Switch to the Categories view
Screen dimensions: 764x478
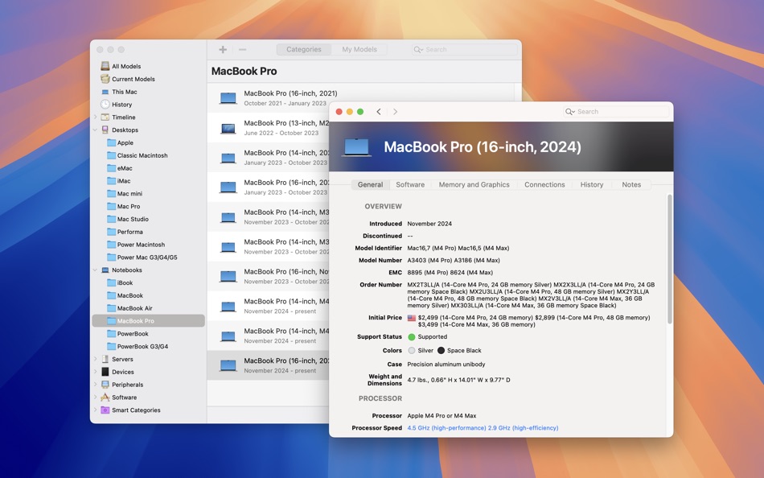(303, 49)
